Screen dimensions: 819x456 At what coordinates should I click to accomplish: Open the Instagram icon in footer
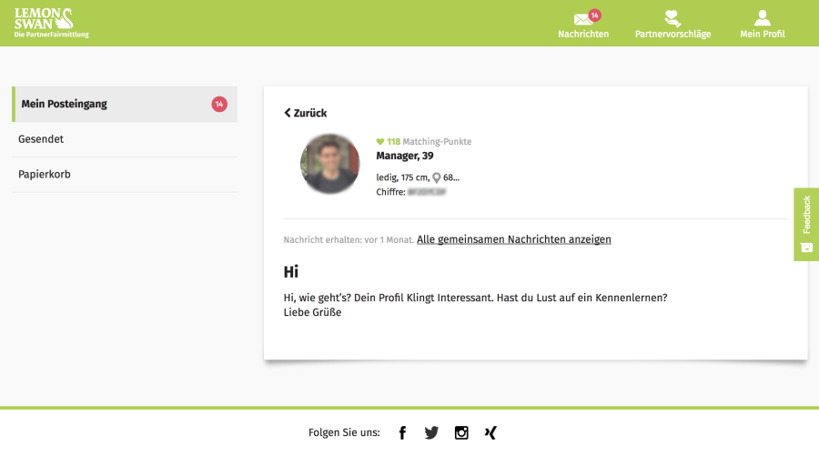tap(461, 432)
